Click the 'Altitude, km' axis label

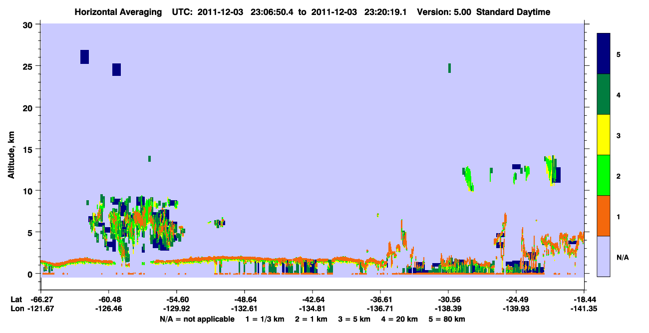point(11,154)
